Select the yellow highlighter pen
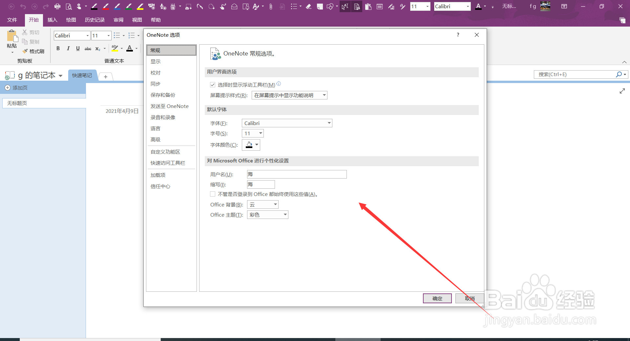The height and width of the screenshot is (341, 630). click(x=140, y=6)
